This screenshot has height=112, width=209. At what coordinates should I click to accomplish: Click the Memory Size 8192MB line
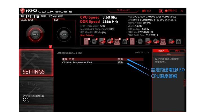[139, 23]
